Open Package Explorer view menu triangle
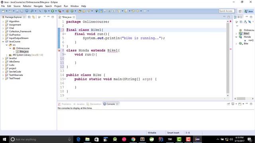The image size is (255, 143). (x=45, y=17)
